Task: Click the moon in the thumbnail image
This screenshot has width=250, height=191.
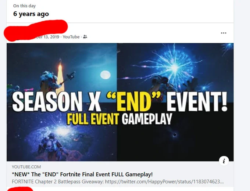Action: (105, 75)
